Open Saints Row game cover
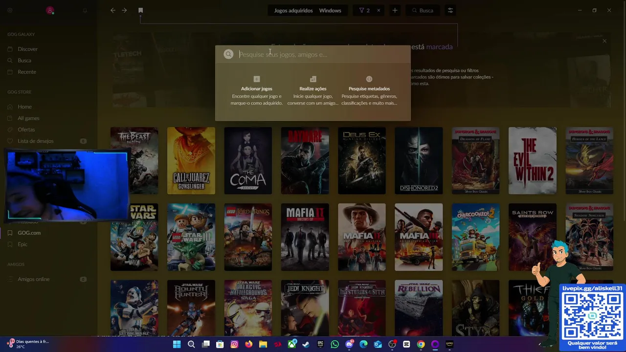626x352 pixels. click(532, 237)
